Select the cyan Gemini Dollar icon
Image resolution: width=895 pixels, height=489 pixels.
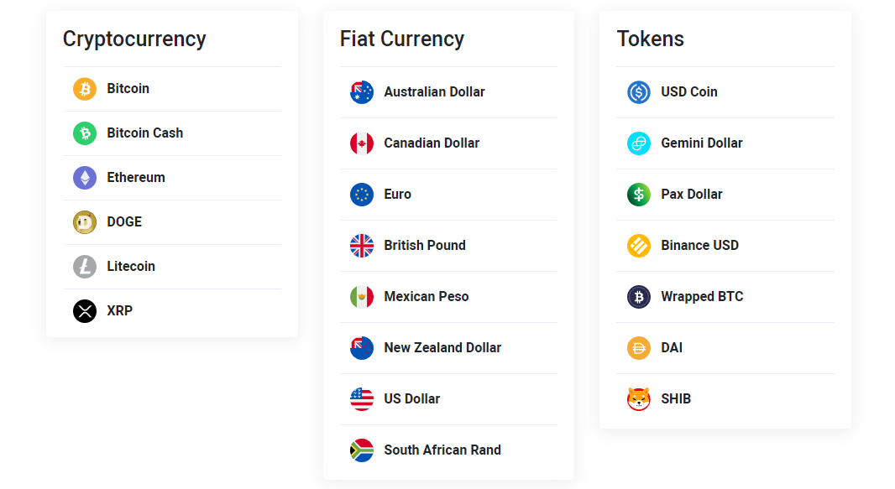(x=639, y=143)
